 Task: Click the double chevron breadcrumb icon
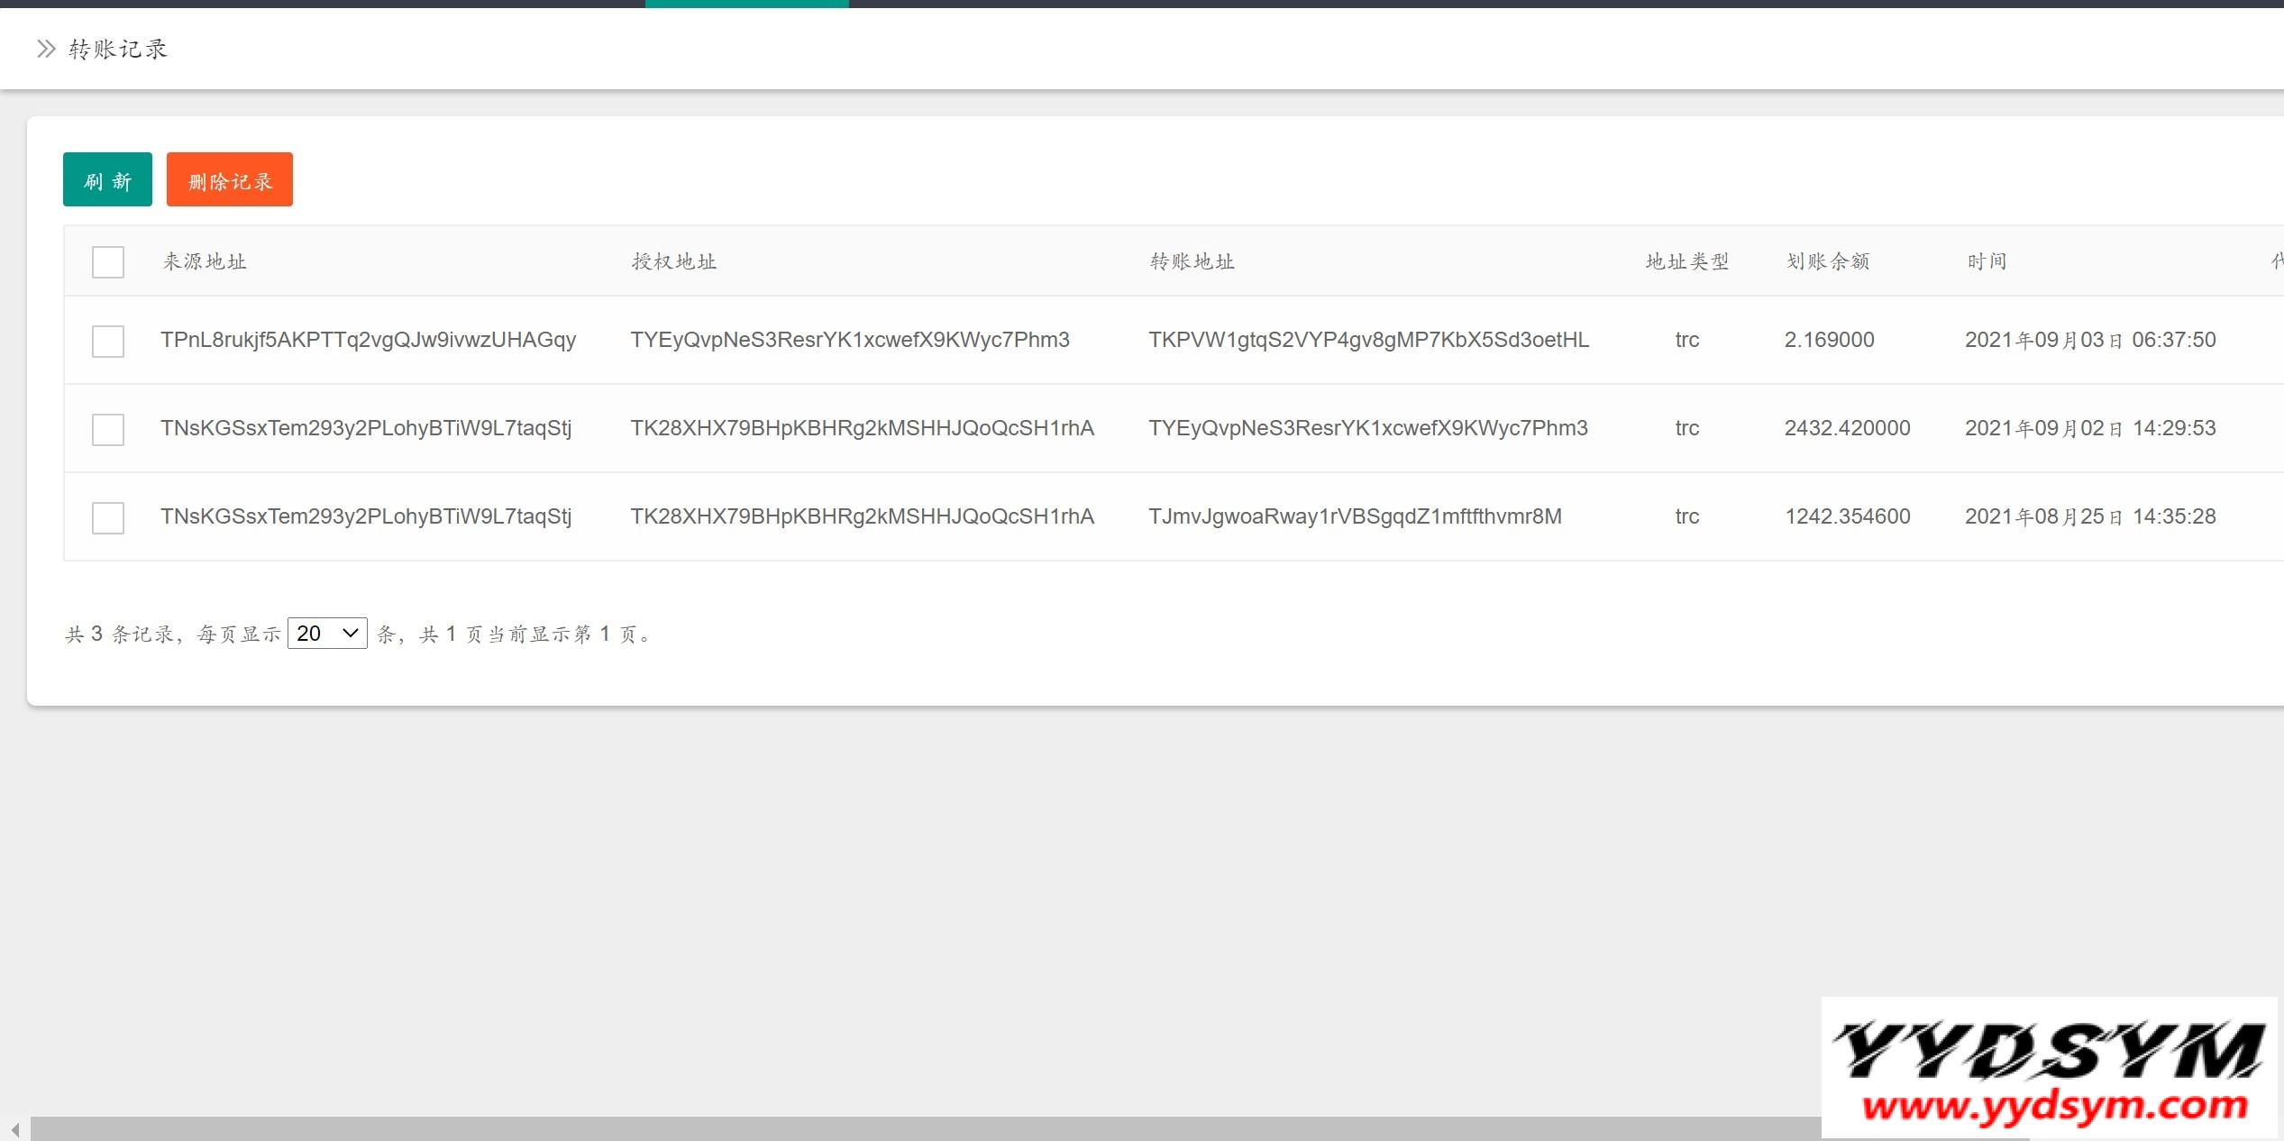[46, 49]
